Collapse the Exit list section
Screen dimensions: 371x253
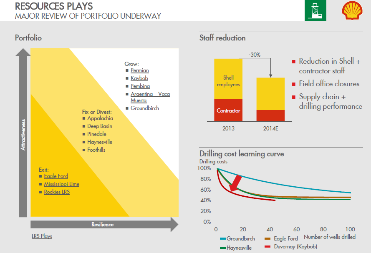[x=43, y=170]
